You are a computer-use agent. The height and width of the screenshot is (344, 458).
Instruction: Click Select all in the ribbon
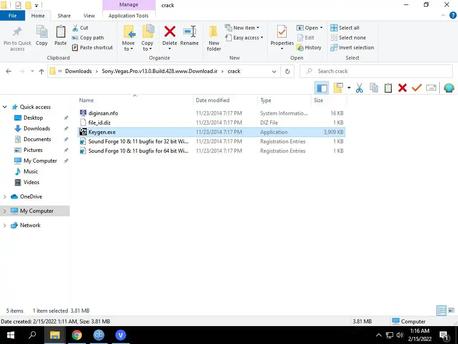point(345,28)
